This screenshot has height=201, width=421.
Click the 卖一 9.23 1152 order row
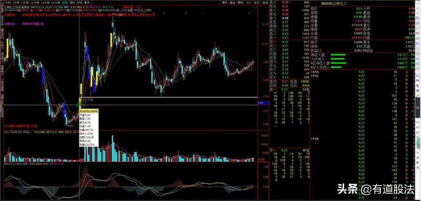289,38
